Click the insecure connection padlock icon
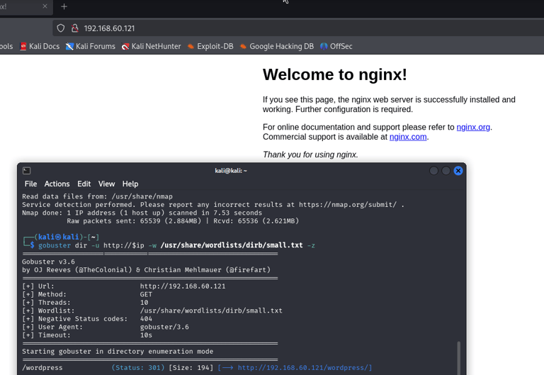Image resolution: width=544 pixels, height=375 pixels. click(x=74, y=28)
